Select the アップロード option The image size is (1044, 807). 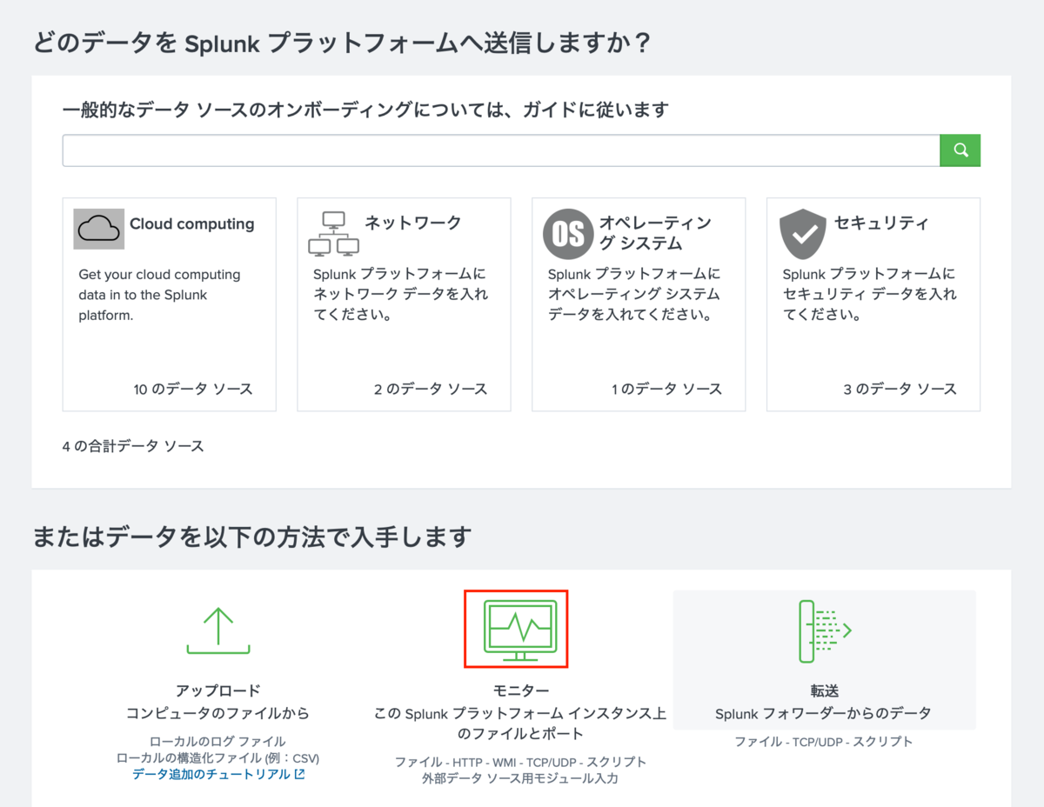click(217, 690)
